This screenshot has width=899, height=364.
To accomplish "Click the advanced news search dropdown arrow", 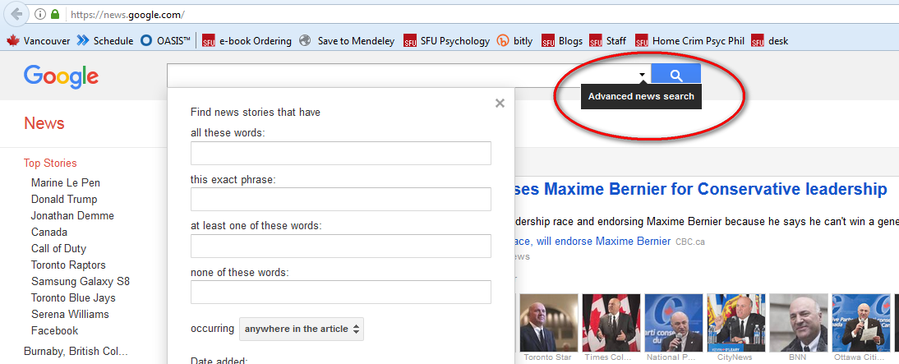I will pos(642,75).
